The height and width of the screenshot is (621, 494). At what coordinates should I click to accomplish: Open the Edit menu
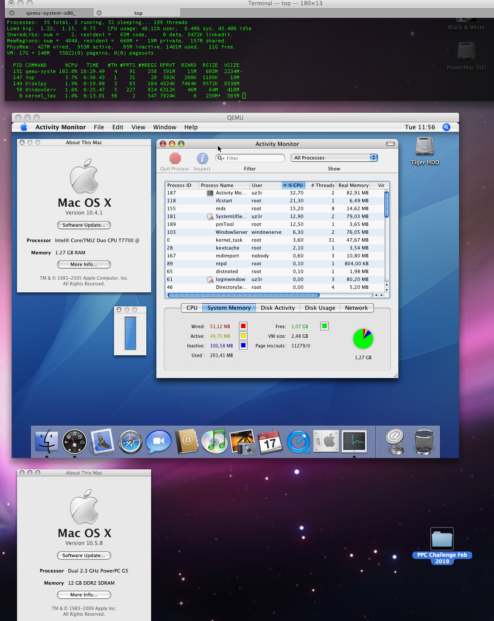coord(118,127)
